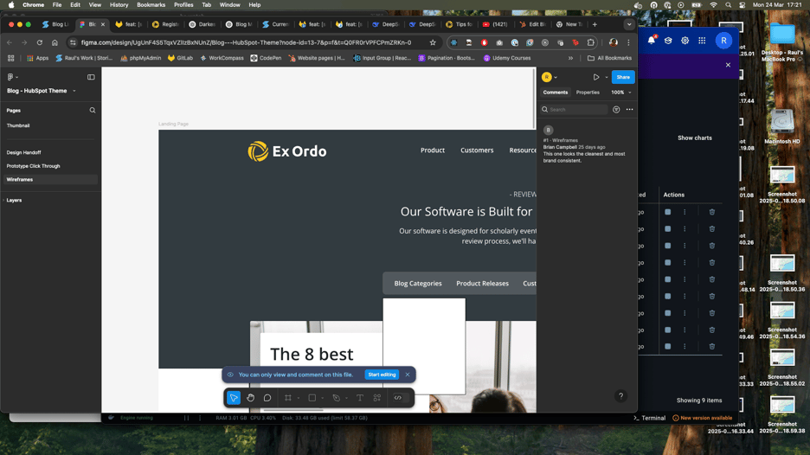Search pages with the magnifier icon
This screenshot has width=810, height=455.
93,110
